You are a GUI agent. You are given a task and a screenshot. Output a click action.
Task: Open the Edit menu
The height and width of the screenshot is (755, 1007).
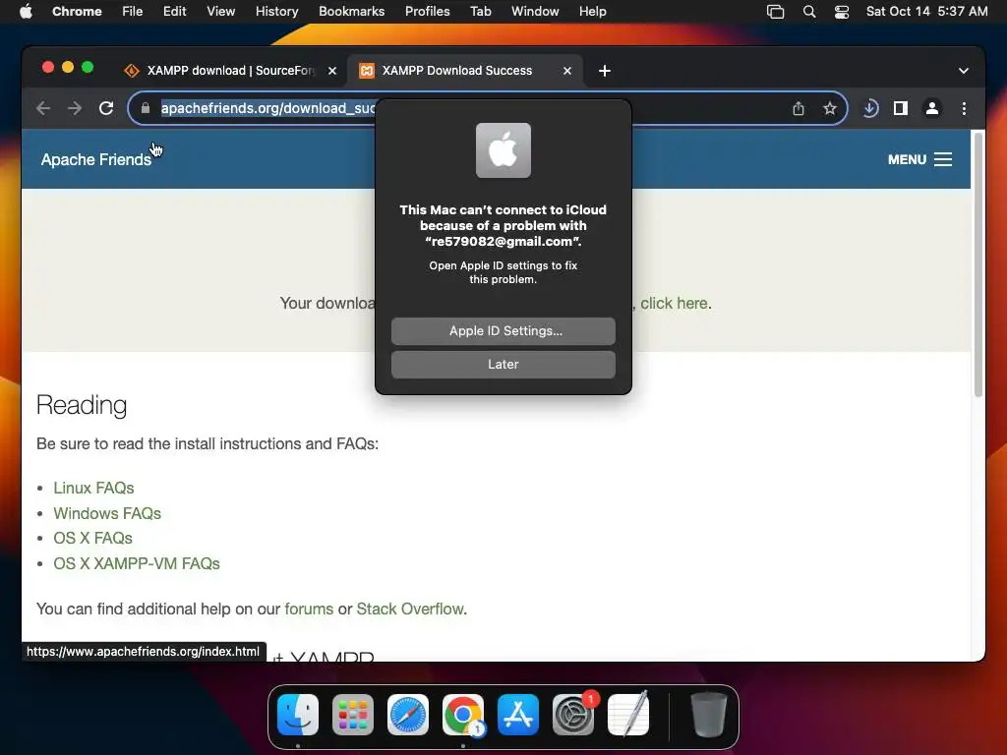[x=174, y=12]
